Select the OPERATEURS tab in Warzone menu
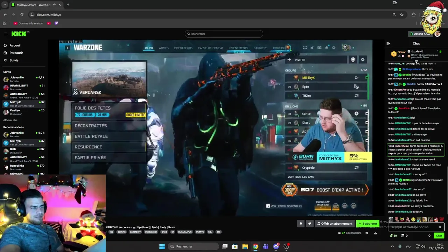Screen dimensions: 448x252 (x=183, y=48)
